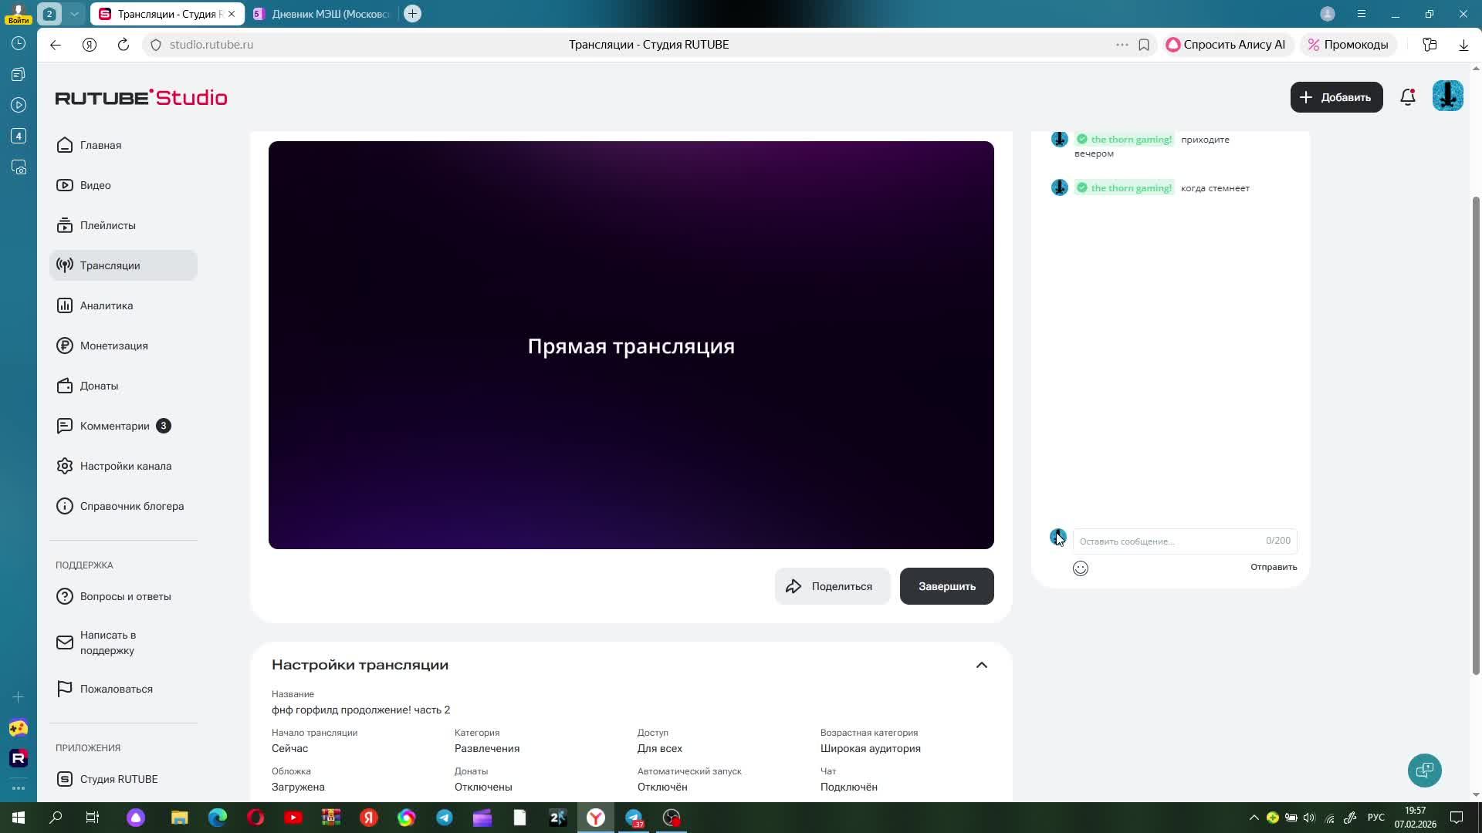Click the user avatar in header

[x=1447, y=97]
